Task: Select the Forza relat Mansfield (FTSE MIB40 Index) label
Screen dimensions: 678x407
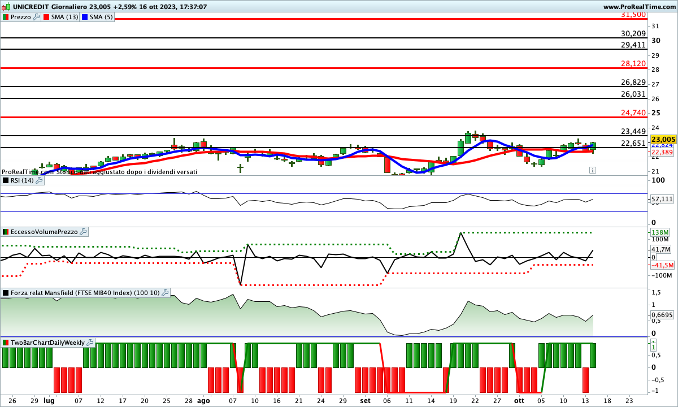Action: pyautogui.click(x=85, y=293)
